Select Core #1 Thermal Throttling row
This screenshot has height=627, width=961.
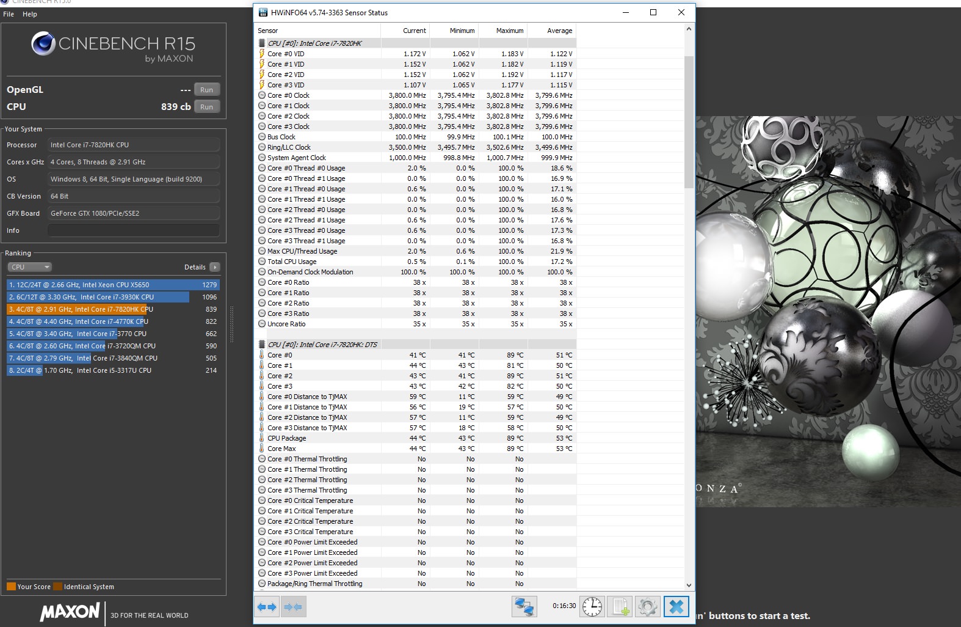(416, 469)
